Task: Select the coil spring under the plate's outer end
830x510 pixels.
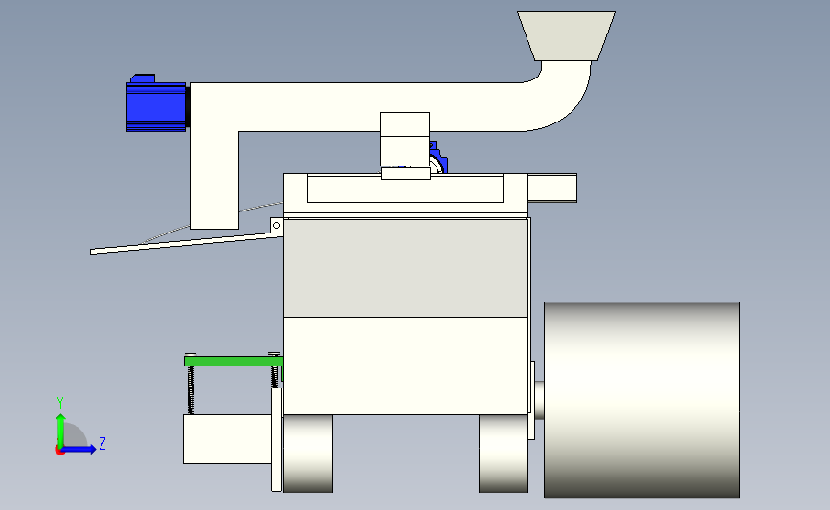Action: [191, 390]
